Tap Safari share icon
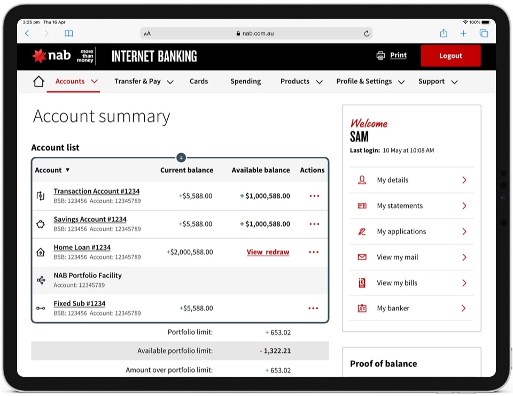 [444, 33]
